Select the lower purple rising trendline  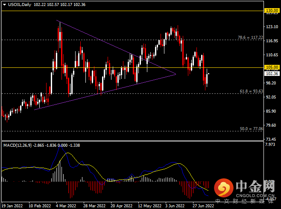pos(105,92)
